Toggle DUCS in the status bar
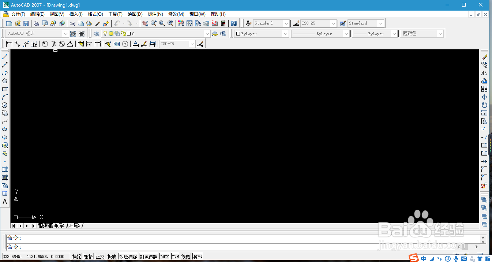This screenshot has width=492, height=262. [165, 257]
